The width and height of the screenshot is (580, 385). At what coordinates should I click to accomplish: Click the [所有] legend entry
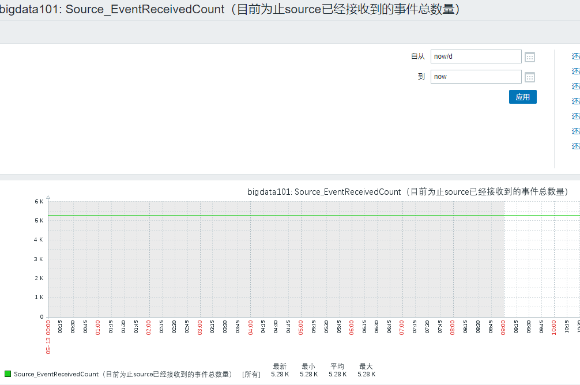click(251, 374)
